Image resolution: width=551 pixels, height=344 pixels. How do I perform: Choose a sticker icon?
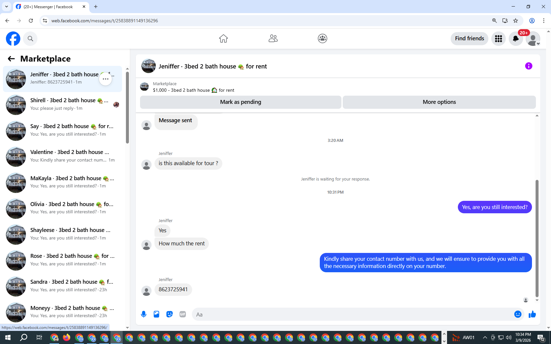(170, 315)
